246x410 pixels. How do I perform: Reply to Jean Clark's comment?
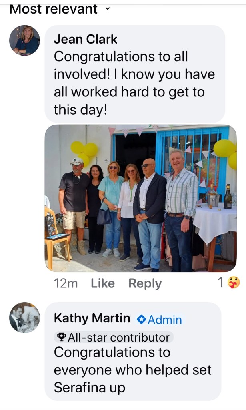[x=145, y=284]
